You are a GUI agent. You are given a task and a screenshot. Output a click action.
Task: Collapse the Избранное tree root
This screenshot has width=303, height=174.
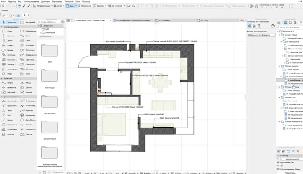39,26
